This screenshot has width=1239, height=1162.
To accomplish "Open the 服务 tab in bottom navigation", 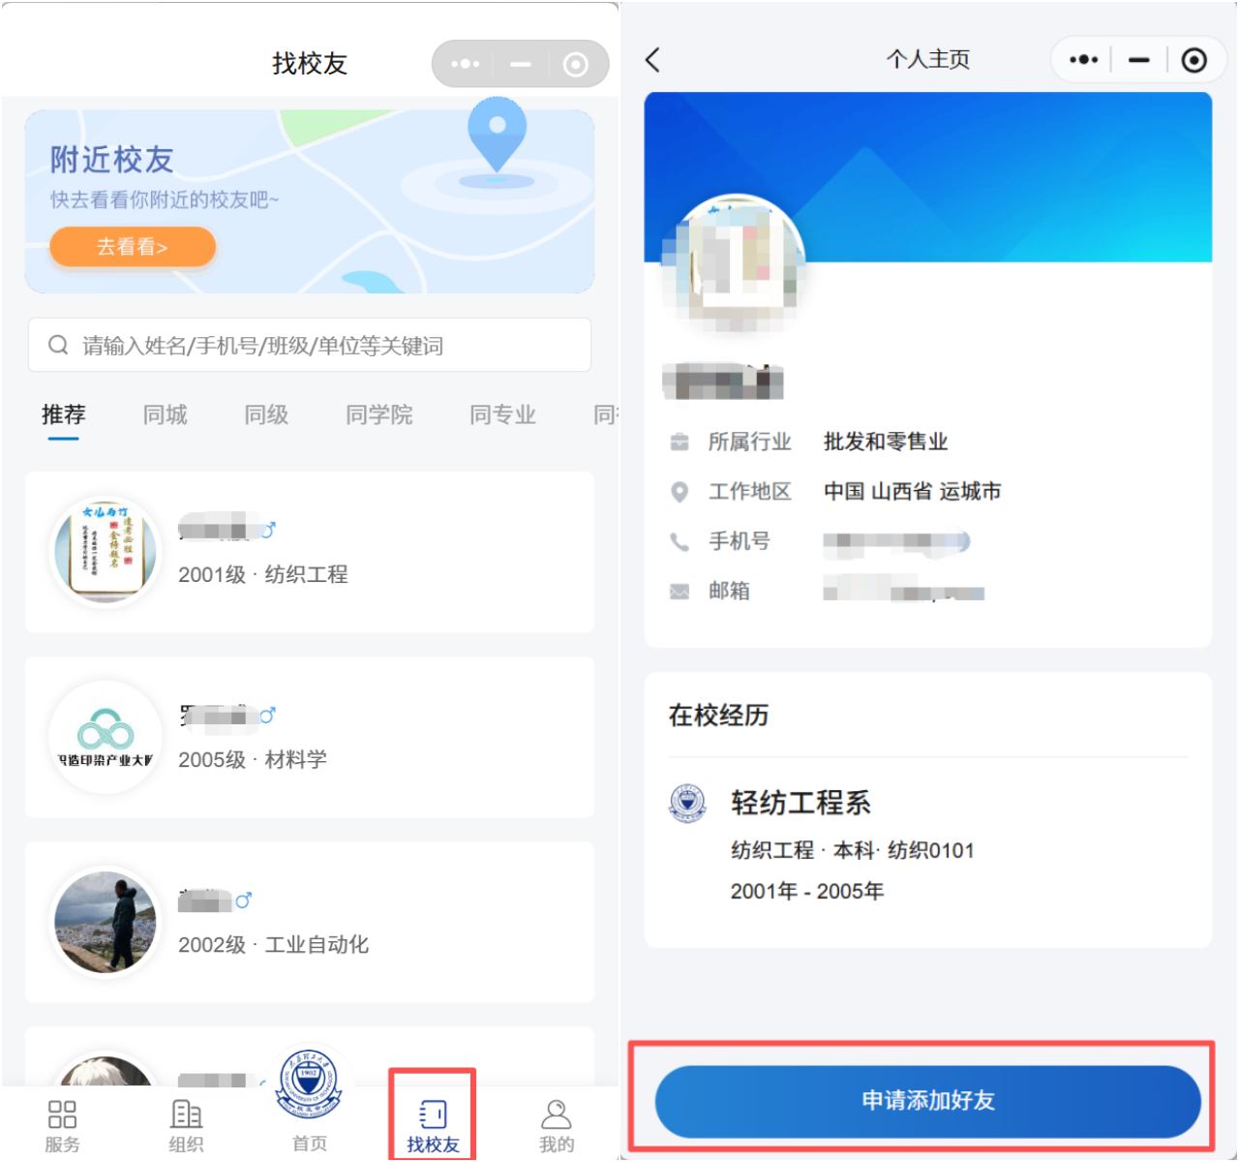I will click(62, 1125).
